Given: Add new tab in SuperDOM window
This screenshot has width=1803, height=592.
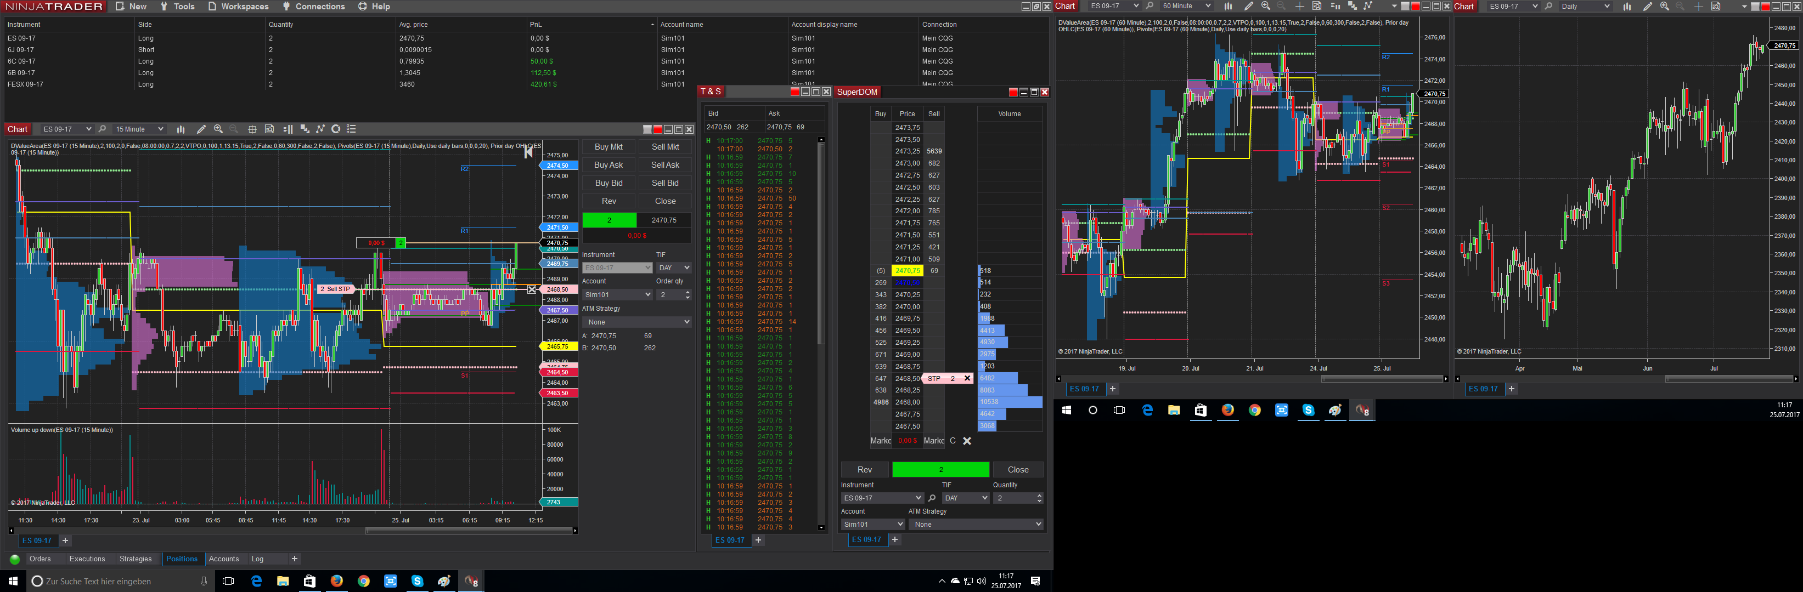Looking at the screenshot, I should [x=894, y=539].
